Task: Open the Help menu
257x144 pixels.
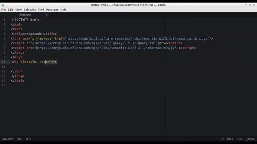Action: point(63,10)
